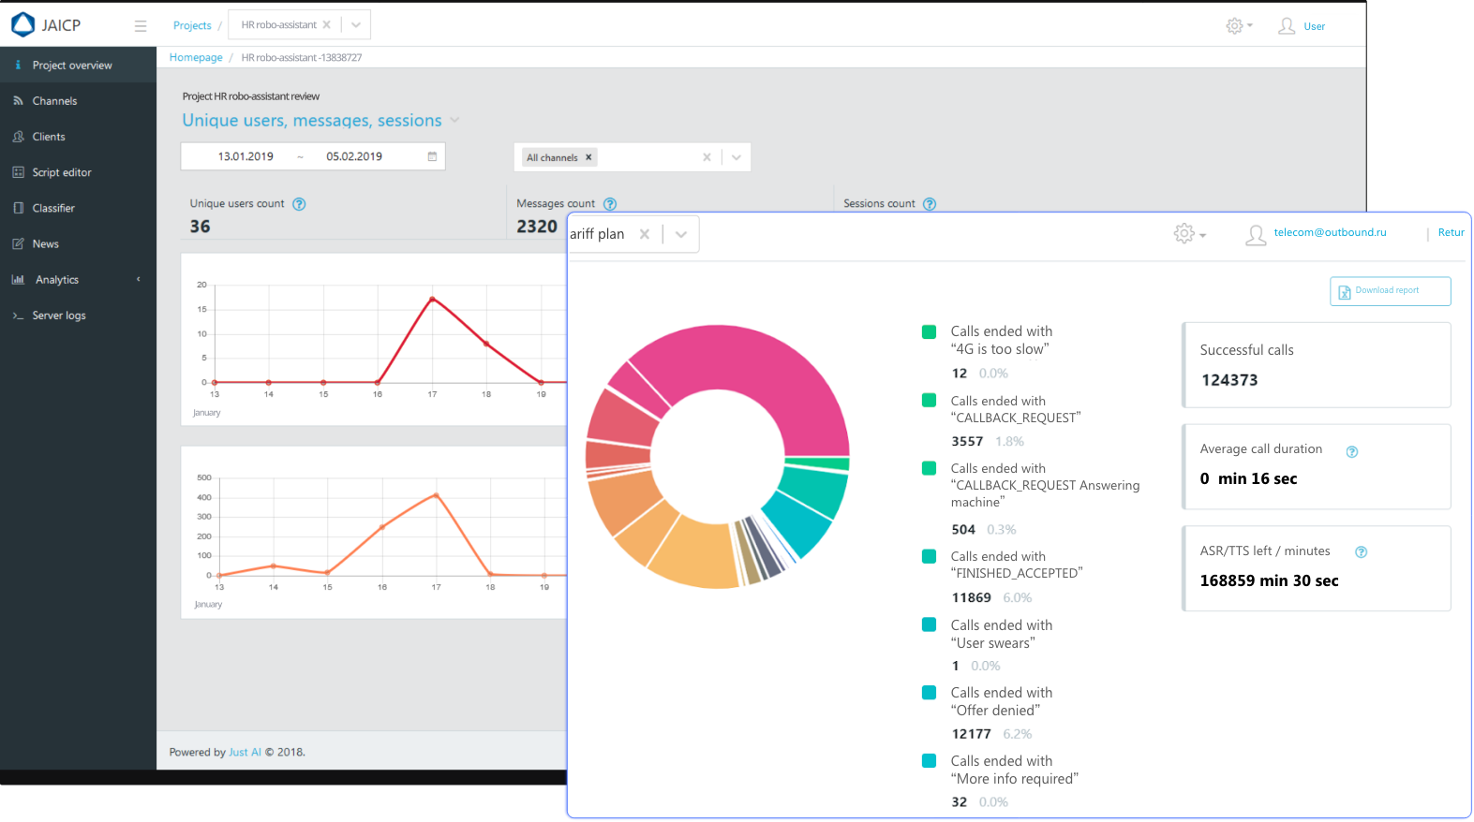Viewport: 1474px width, 822px height.
Task: Click the JAICP logo icon
Action: (22, 24)
